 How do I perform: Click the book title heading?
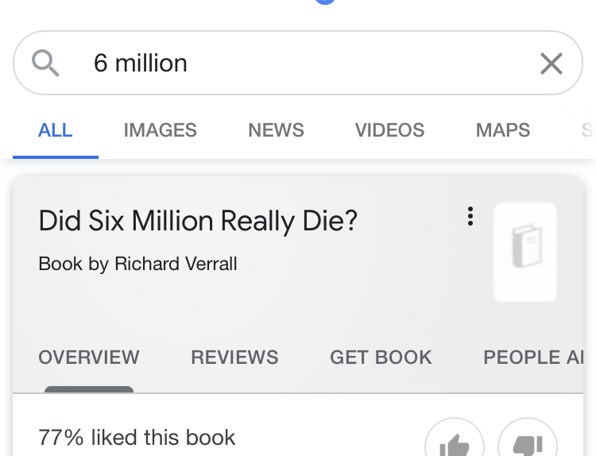pos(198,221)
